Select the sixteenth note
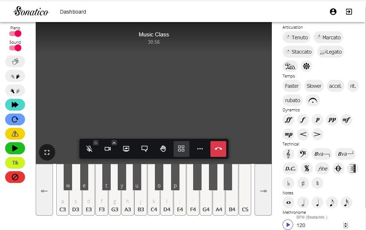Image resolution: width=366 pixels, height=230 pixels. point(346,202)
